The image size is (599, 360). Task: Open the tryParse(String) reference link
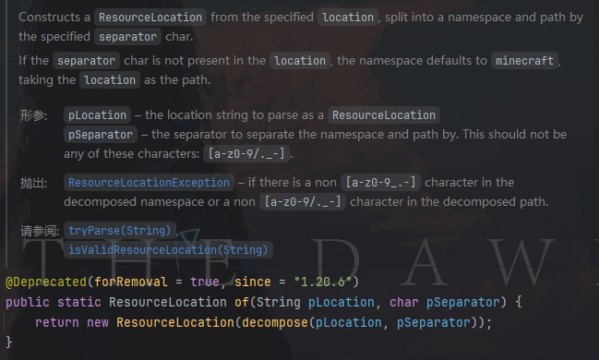pos(120,231)
